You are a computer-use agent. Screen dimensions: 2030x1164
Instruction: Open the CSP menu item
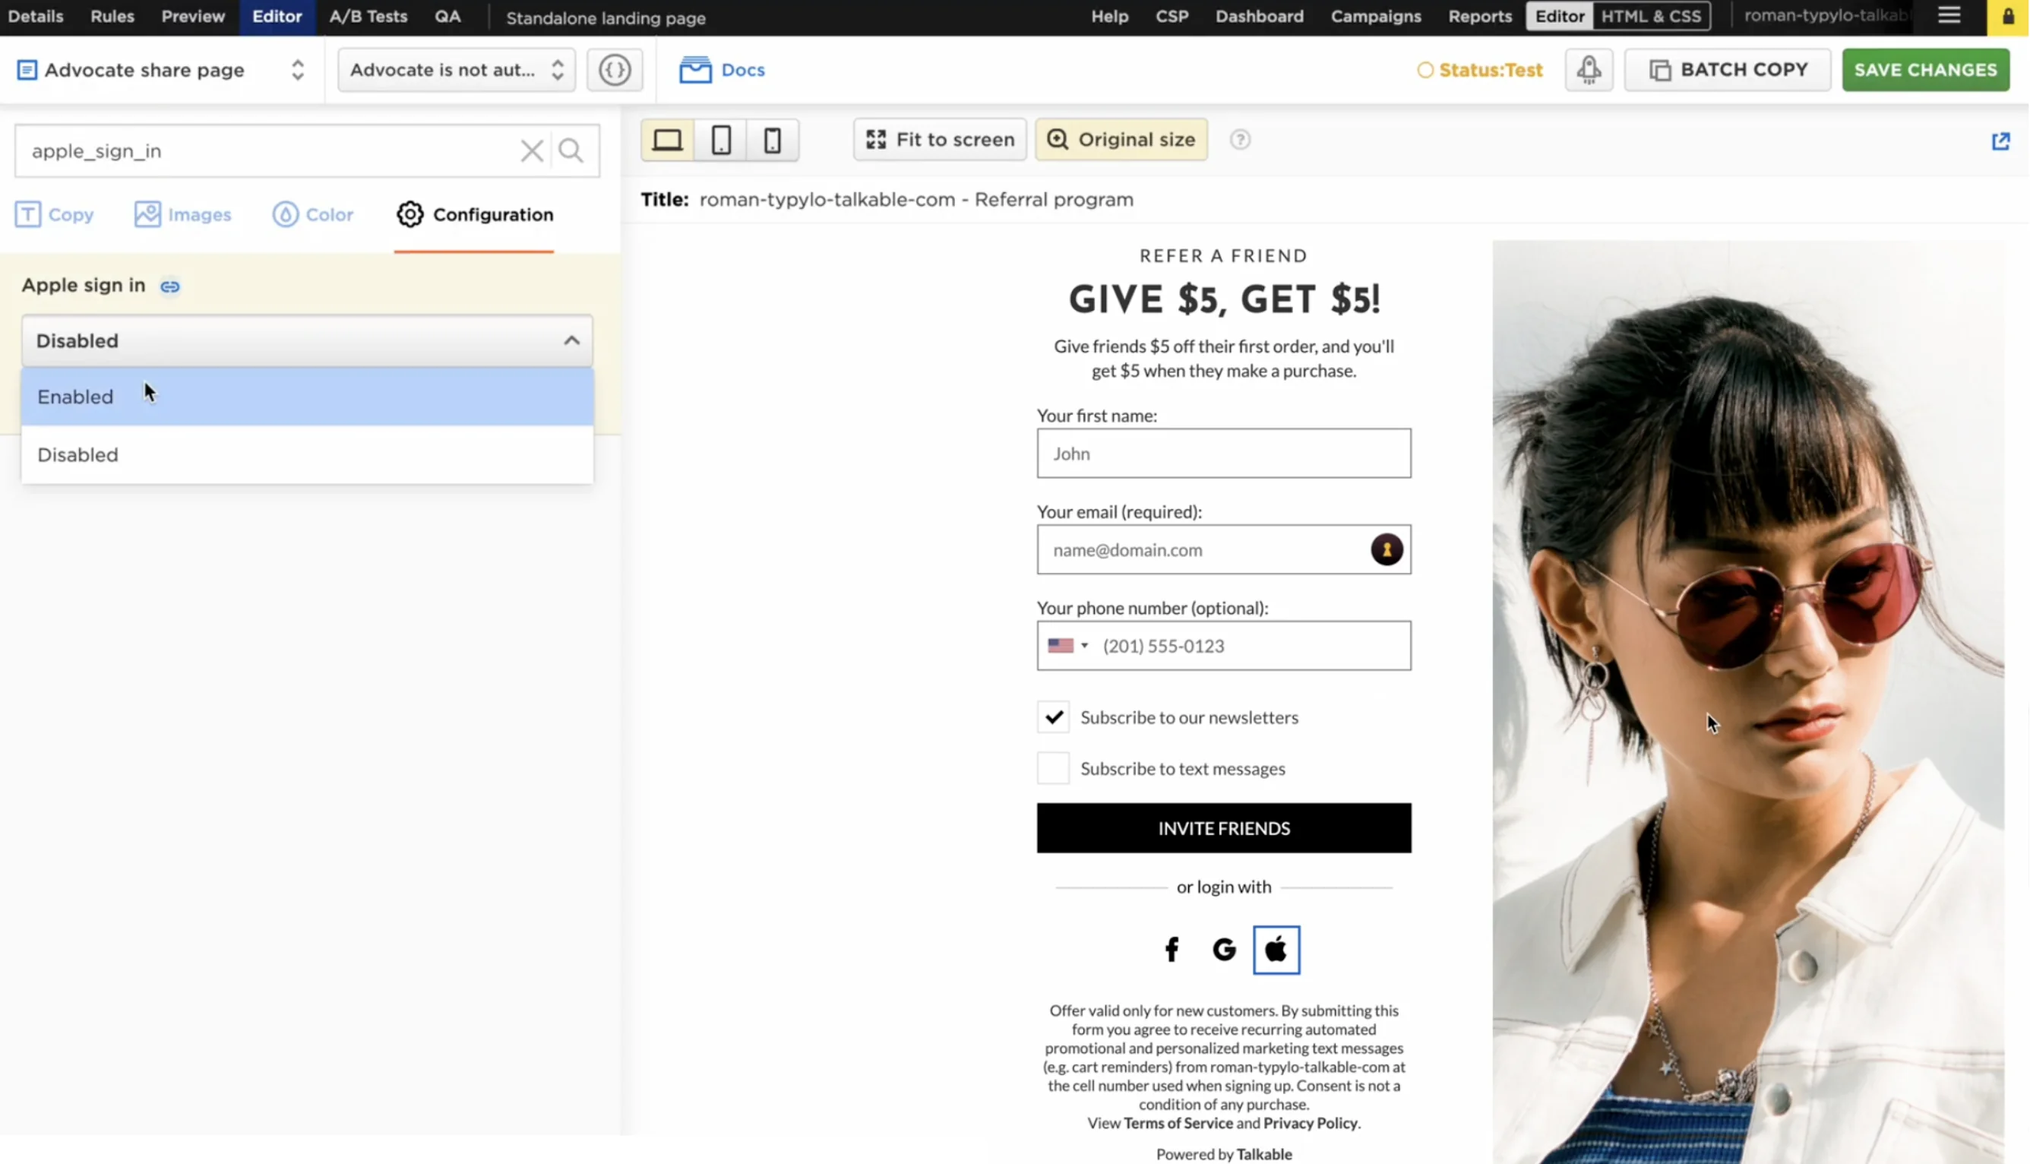tap(1172, 16)
